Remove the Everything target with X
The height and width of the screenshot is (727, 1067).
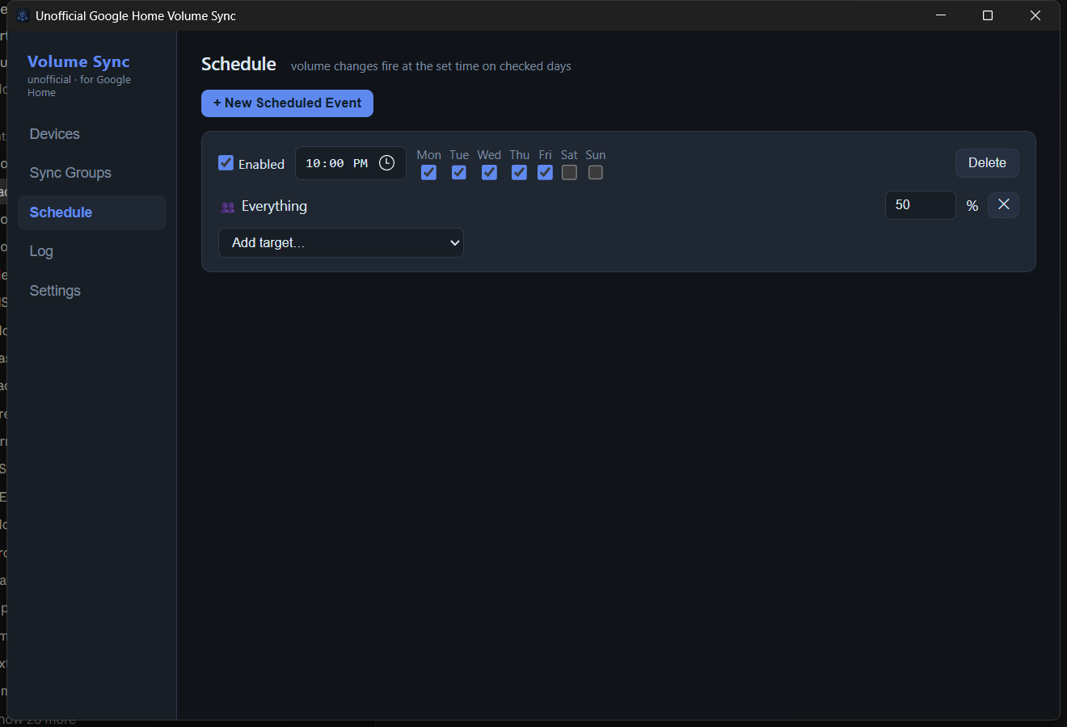1003,205
